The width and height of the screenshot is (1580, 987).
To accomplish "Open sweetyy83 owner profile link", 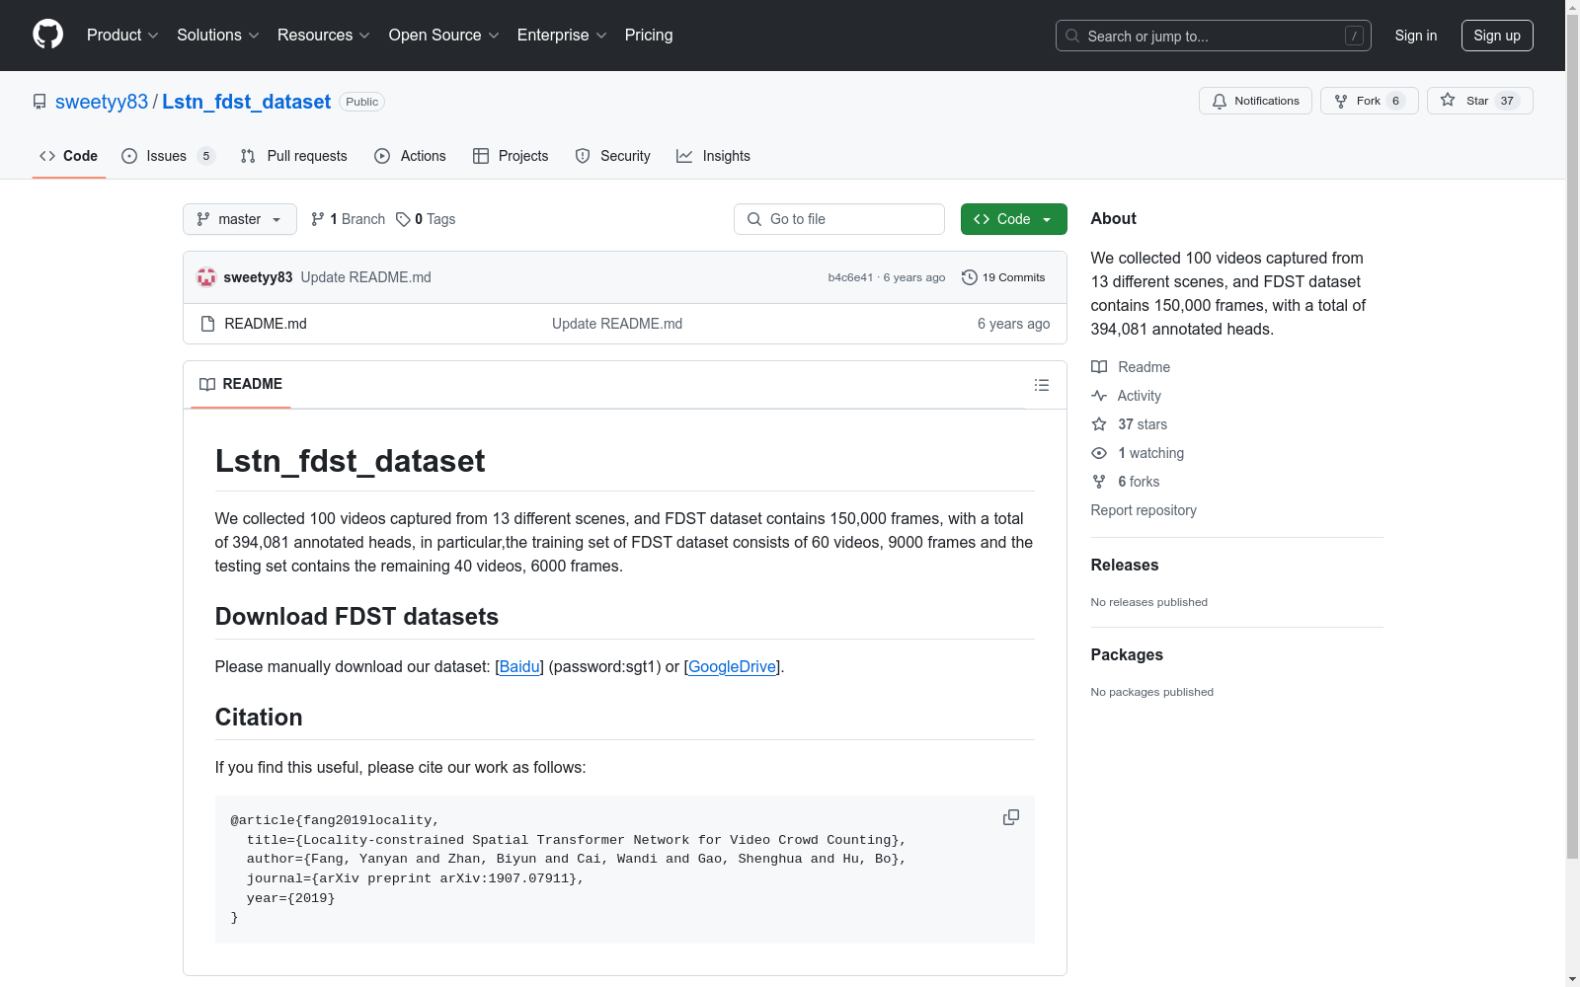I will (x=102, y=102).
